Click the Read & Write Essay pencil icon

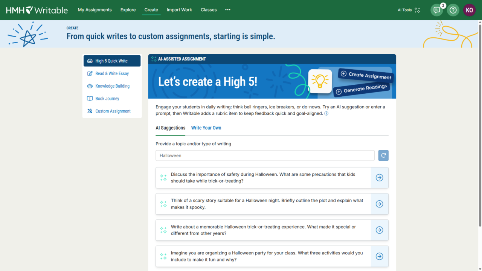(x=90, y=73)
